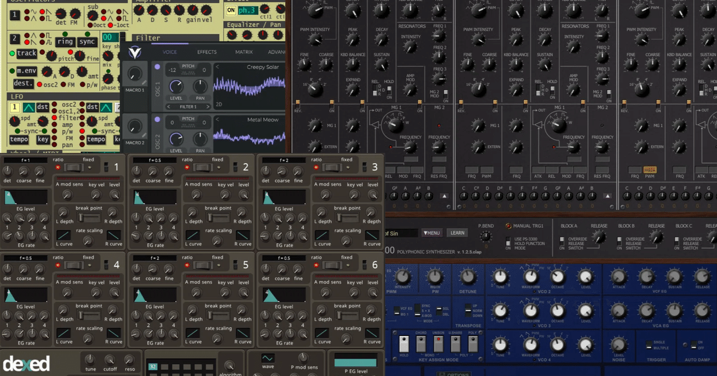Click the ON button in the Effect section

231,11
